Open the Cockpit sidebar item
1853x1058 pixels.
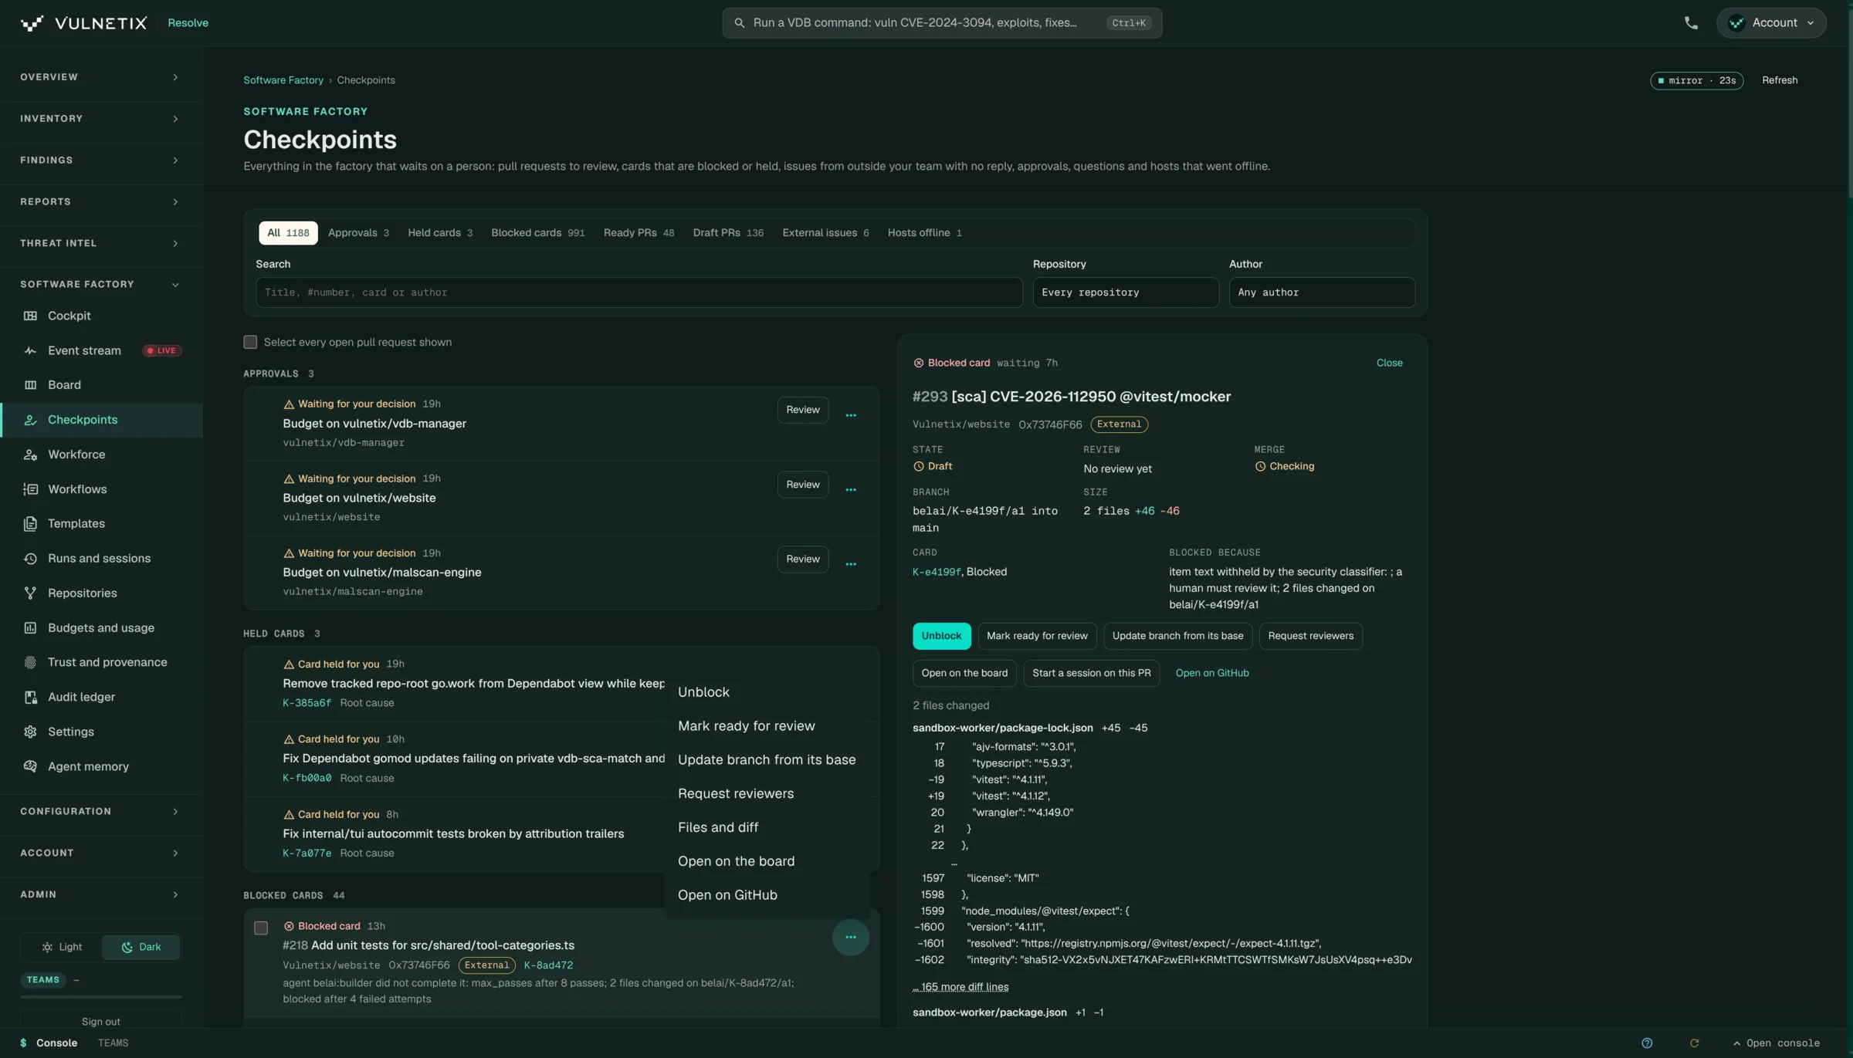pos(101,316)
